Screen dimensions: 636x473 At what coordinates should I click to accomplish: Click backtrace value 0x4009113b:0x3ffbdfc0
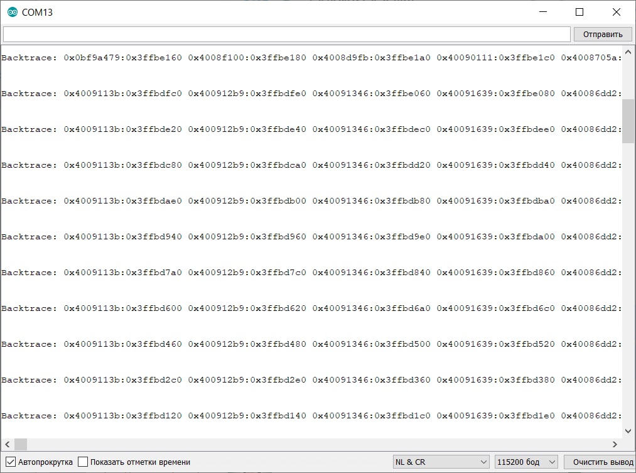(x=122, y=94)
